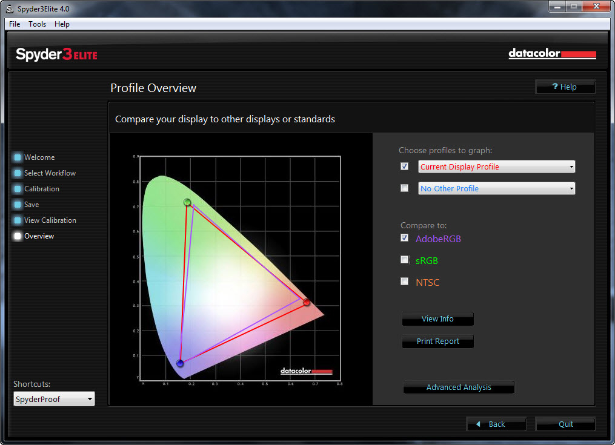Click the Overview step indicator icon
615x445 pixels.
18,236
